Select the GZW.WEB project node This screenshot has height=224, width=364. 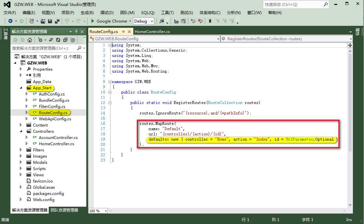pos(37,63)
